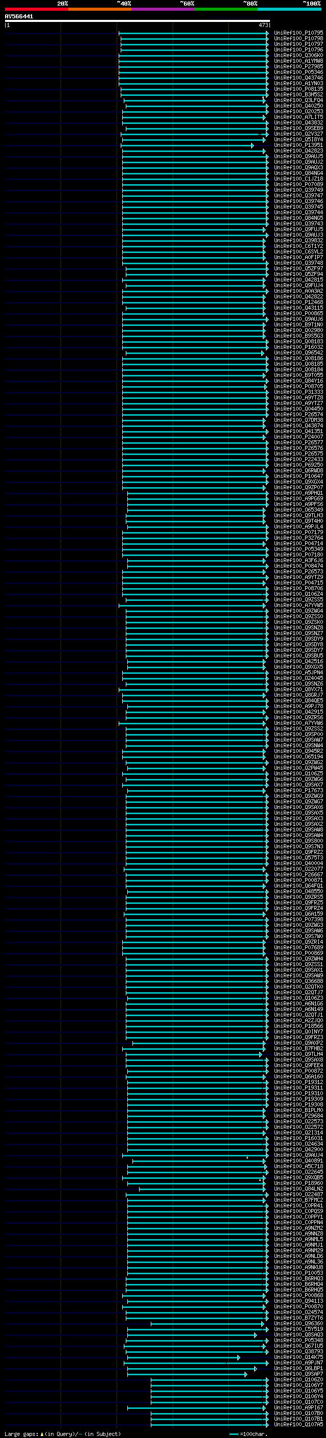Select the UniRef100_Q106Z0 label
This screenshot has width=326, height=1438.
pyautogui.click(x=298, y=1379)
